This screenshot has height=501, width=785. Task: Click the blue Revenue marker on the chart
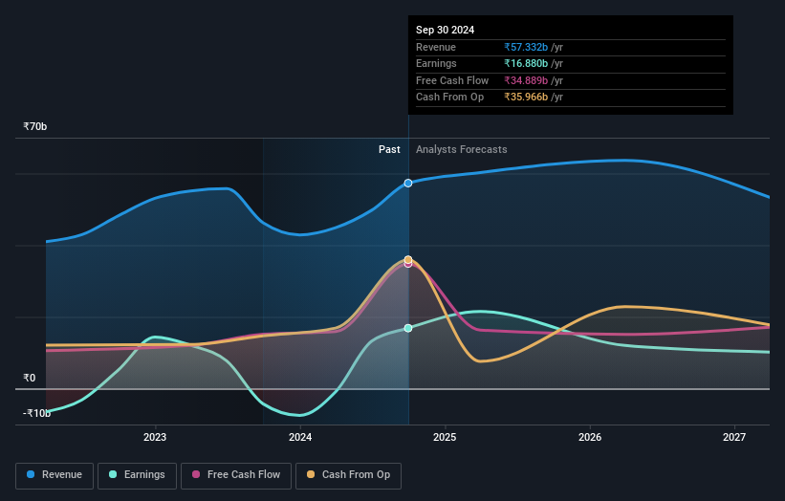point(408,184)
